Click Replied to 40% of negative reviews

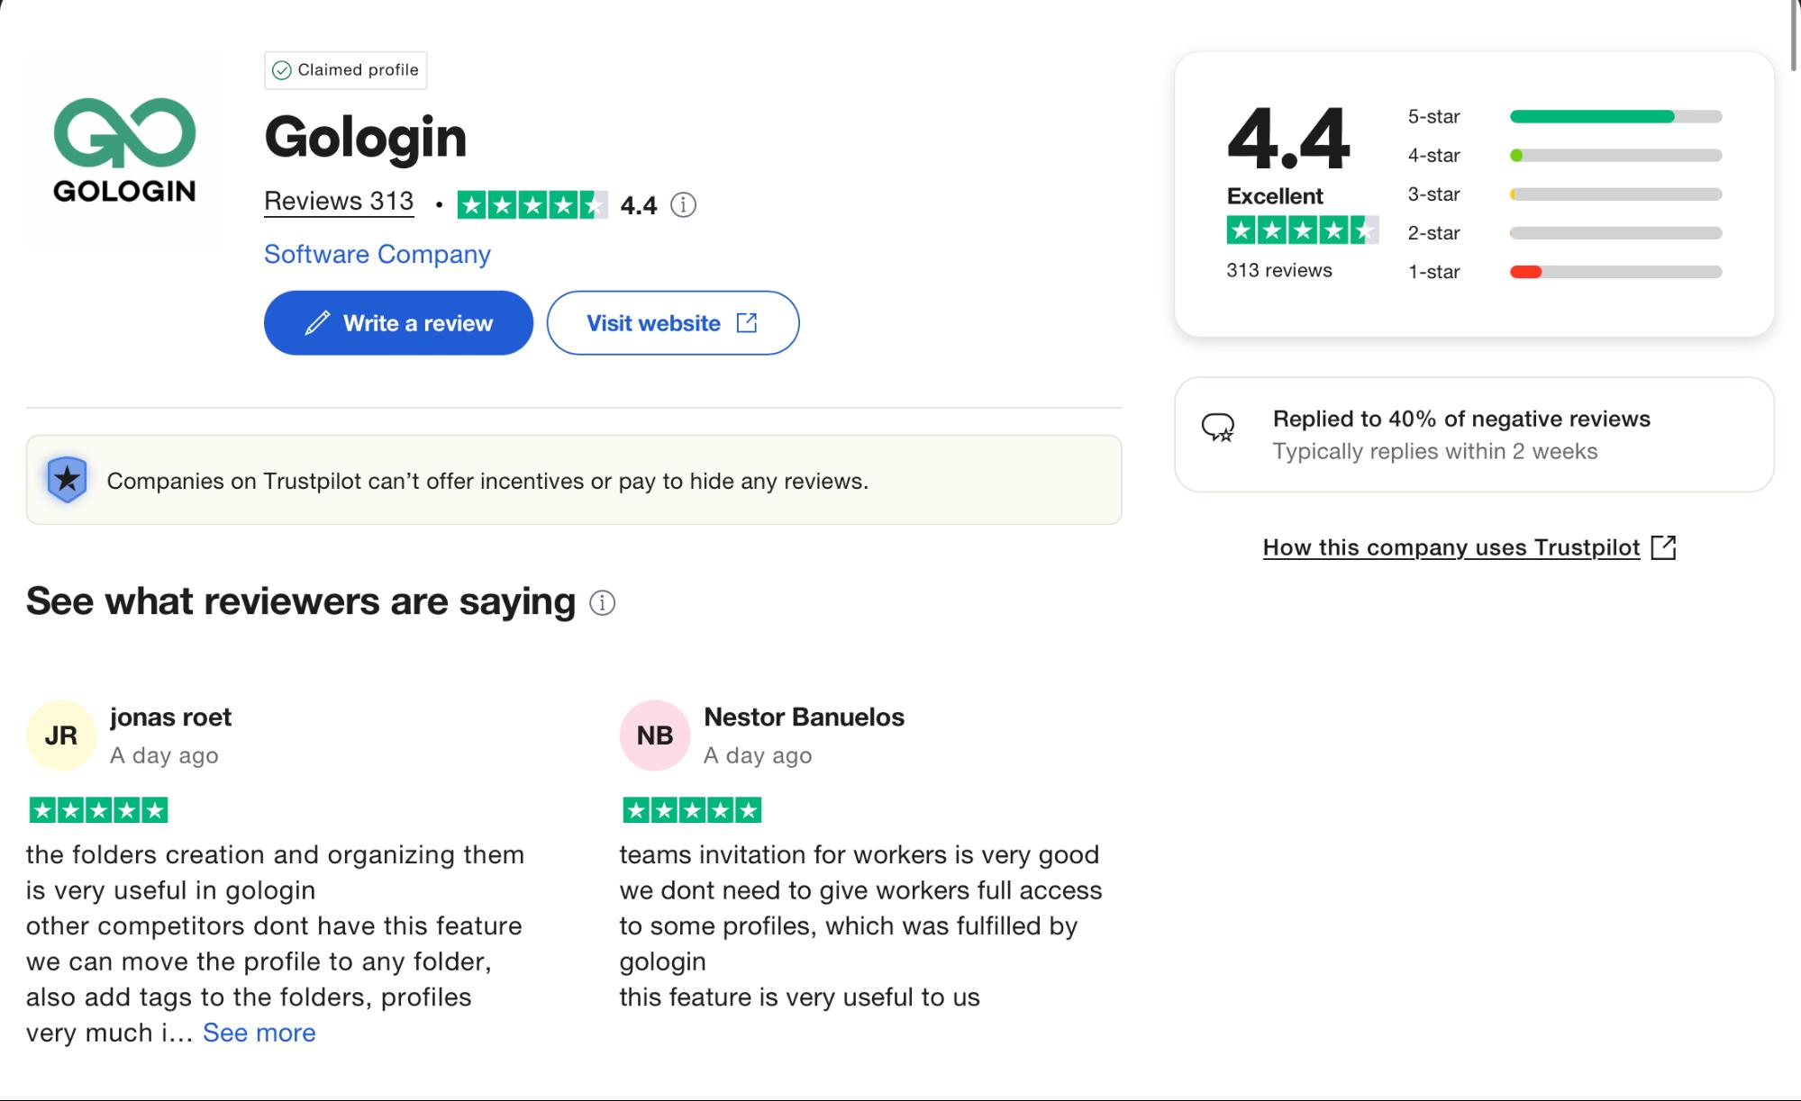point(1461,419)
